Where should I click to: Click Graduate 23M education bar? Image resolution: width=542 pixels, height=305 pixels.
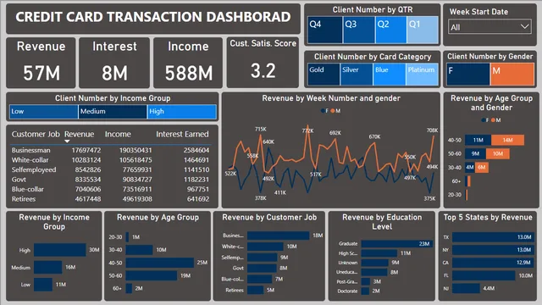(397, 244)
